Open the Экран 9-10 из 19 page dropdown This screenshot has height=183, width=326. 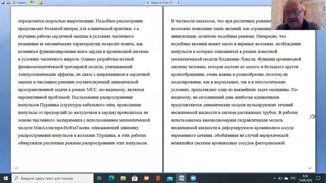pos(163,3)
